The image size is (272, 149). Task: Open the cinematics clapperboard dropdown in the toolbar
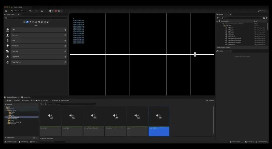coord(43,11)
